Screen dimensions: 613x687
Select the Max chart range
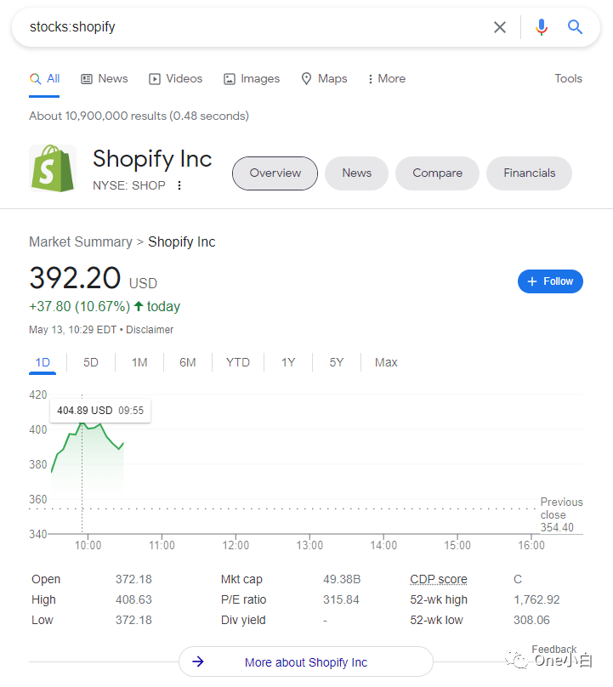(386, 362)
